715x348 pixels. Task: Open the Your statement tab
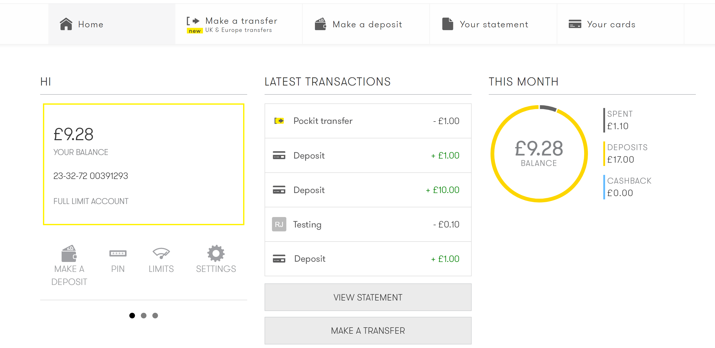(x=493, y=24)
